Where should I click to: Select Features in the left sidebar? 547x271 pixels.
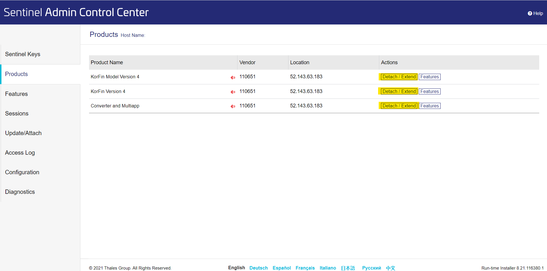click(16, 94)
